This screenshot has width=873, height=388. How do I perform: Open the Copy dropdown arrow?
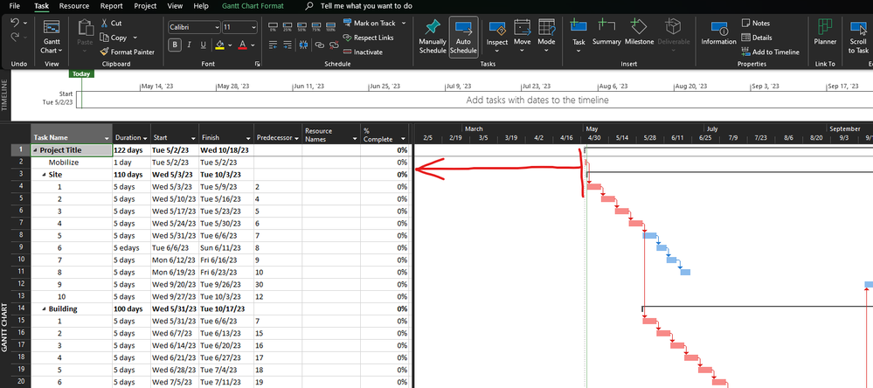(x=135, y=38)
